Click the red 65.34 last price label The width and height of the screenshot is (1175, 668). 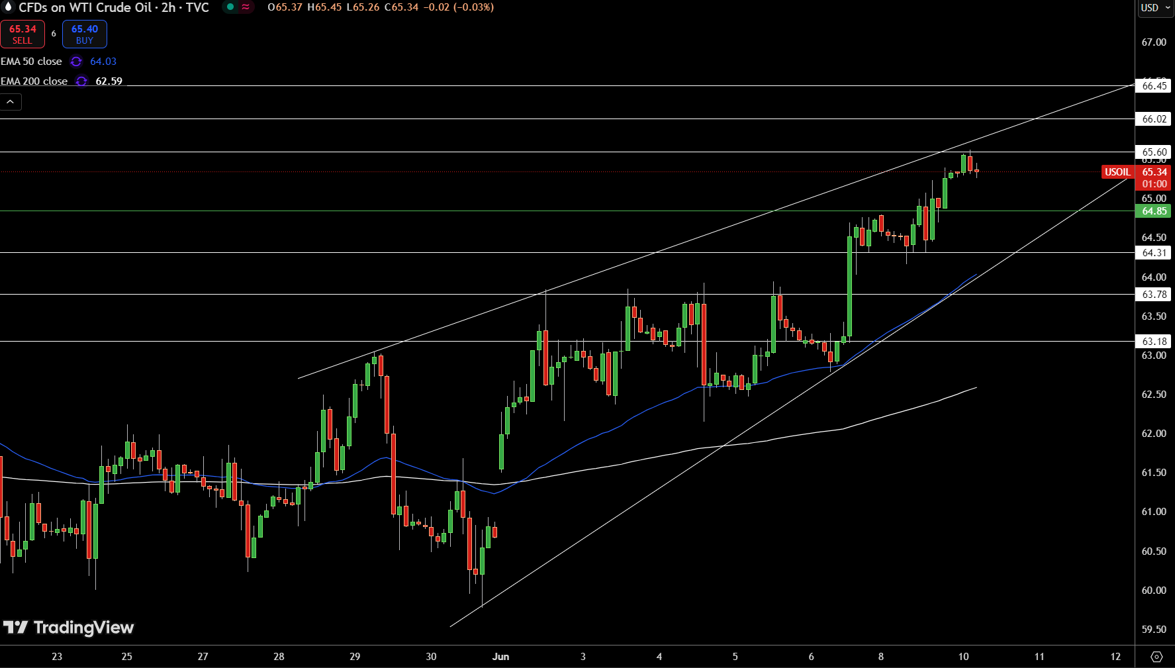coord(1154,172)
